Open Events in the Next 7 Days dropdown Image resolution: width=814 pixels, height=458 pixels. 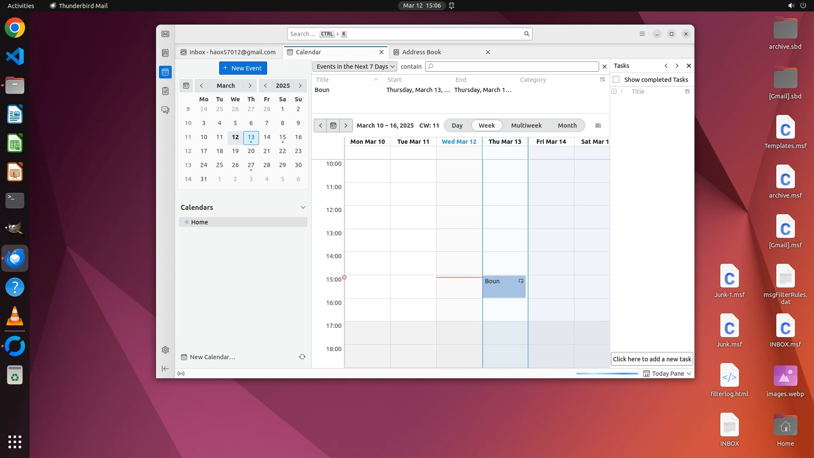(355, 67)
